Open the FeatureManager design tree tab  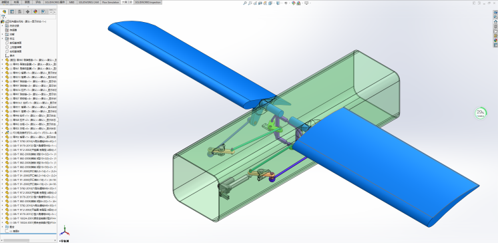pos(5,12)
